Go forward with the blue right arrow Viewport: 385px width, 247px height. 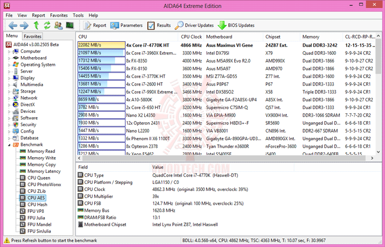coord(24,25)
